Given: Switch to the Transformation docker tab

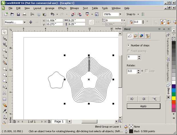Looking at the screenshot, I should 168,44.
